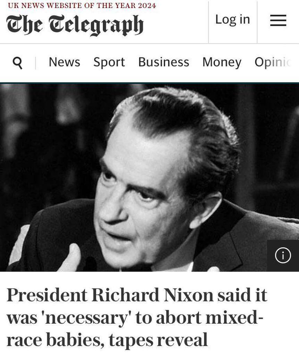Show photo credit via the info icon
This screenshot has height=356, width=299.
click(283, 256)
